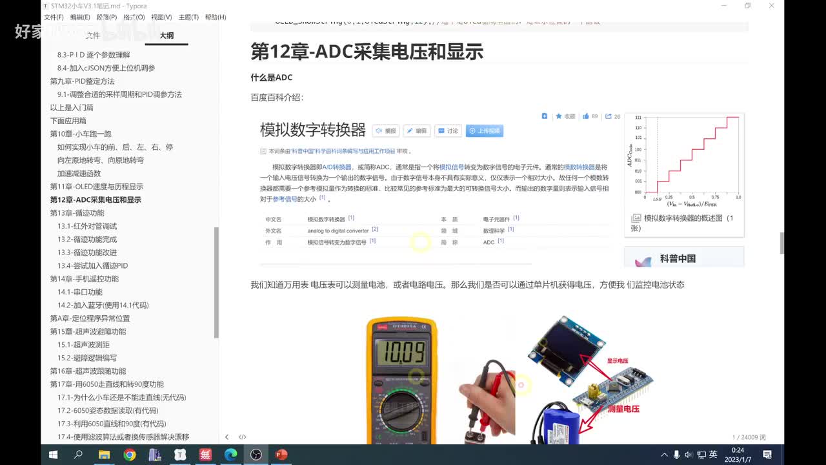Toggle the sidebar with the arrow icon

pos(227,437)
